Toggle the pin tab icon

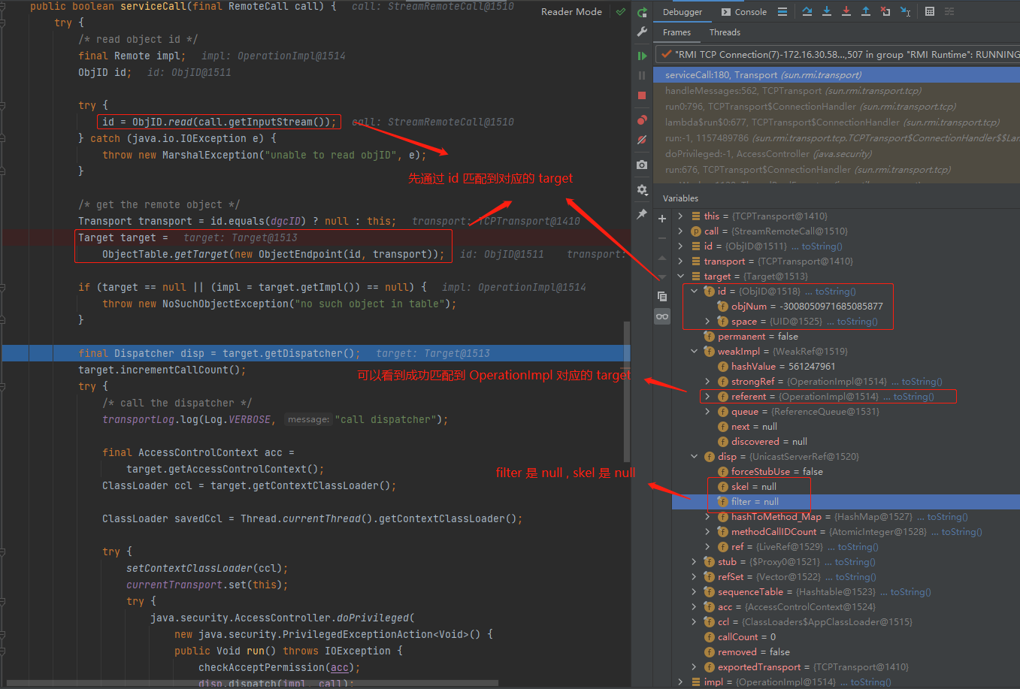(642, 214)
